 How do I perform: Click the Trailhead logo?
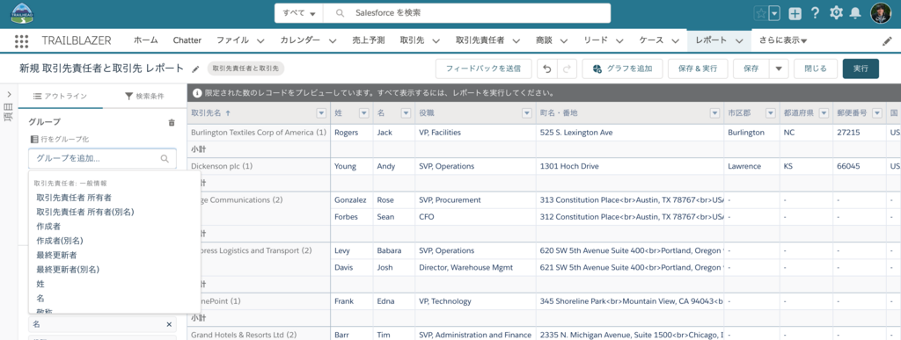point(22,14)
